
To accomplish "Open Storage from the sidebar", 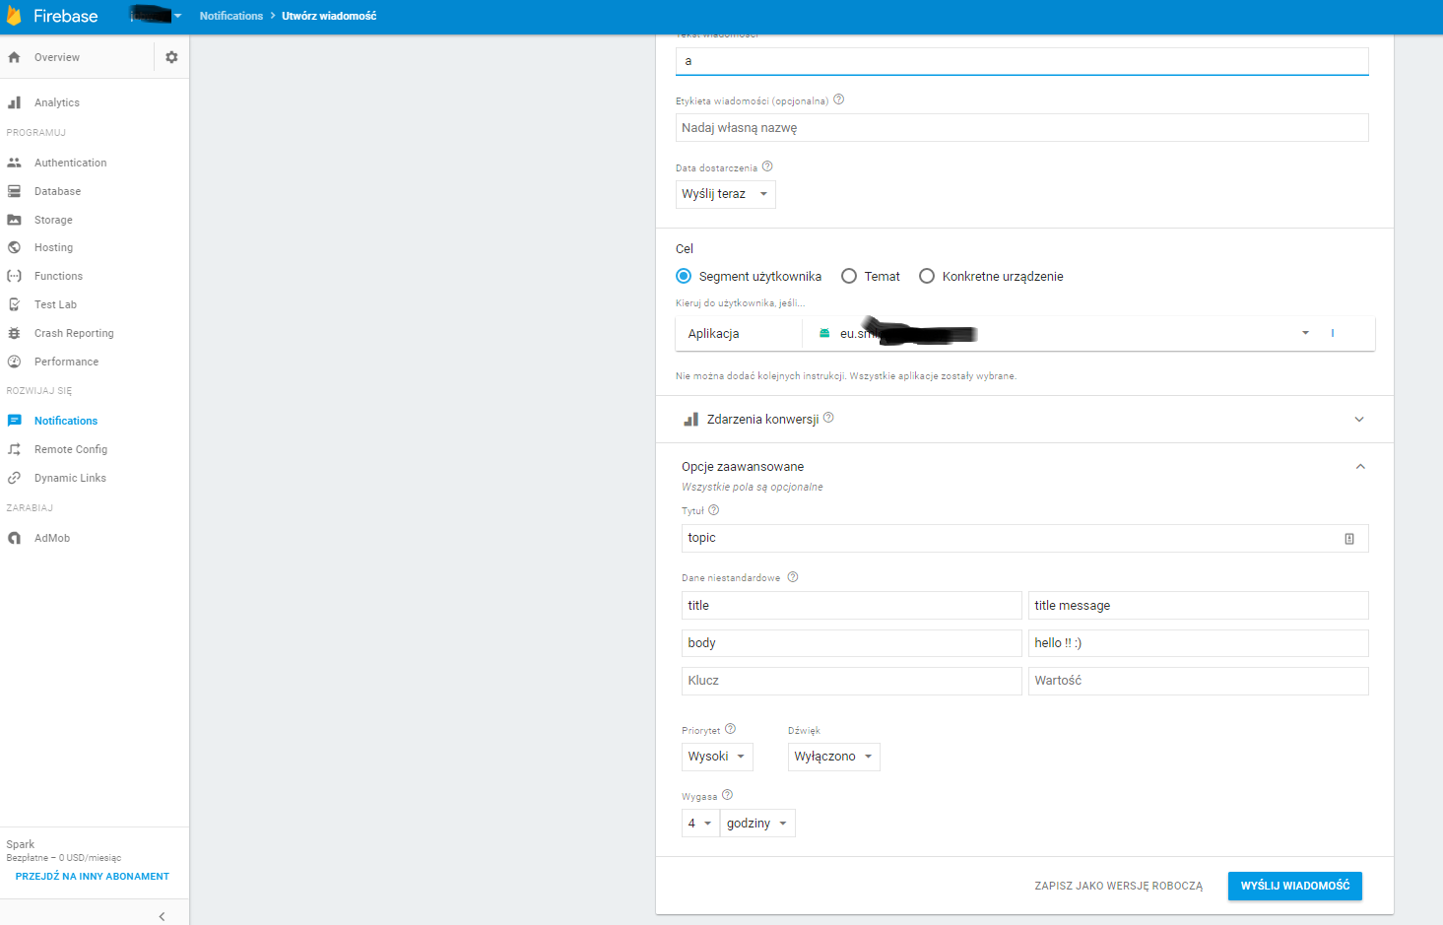I will [53, 220].
